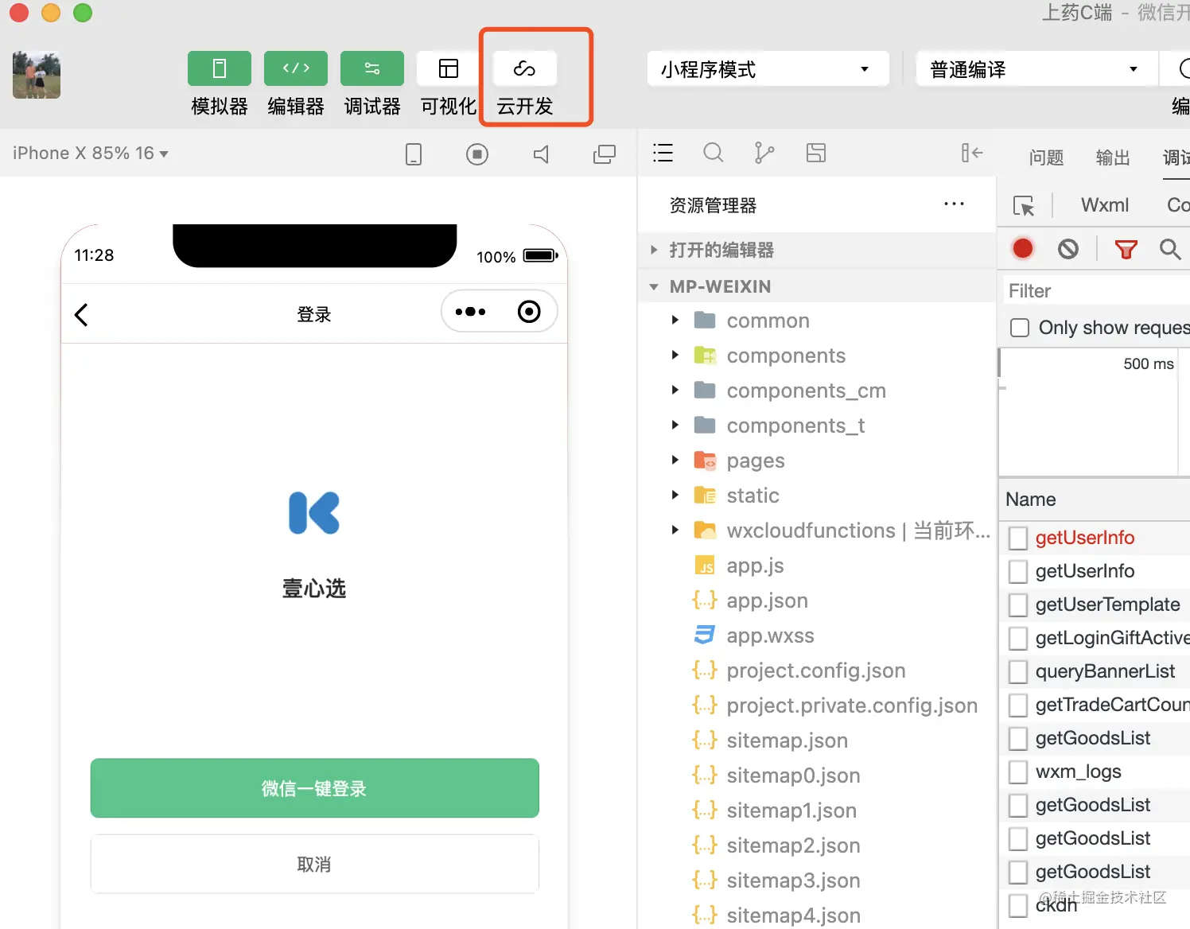
Task: Switch to the Wxml debugger tab
Action: click(x=1105, y=205)
